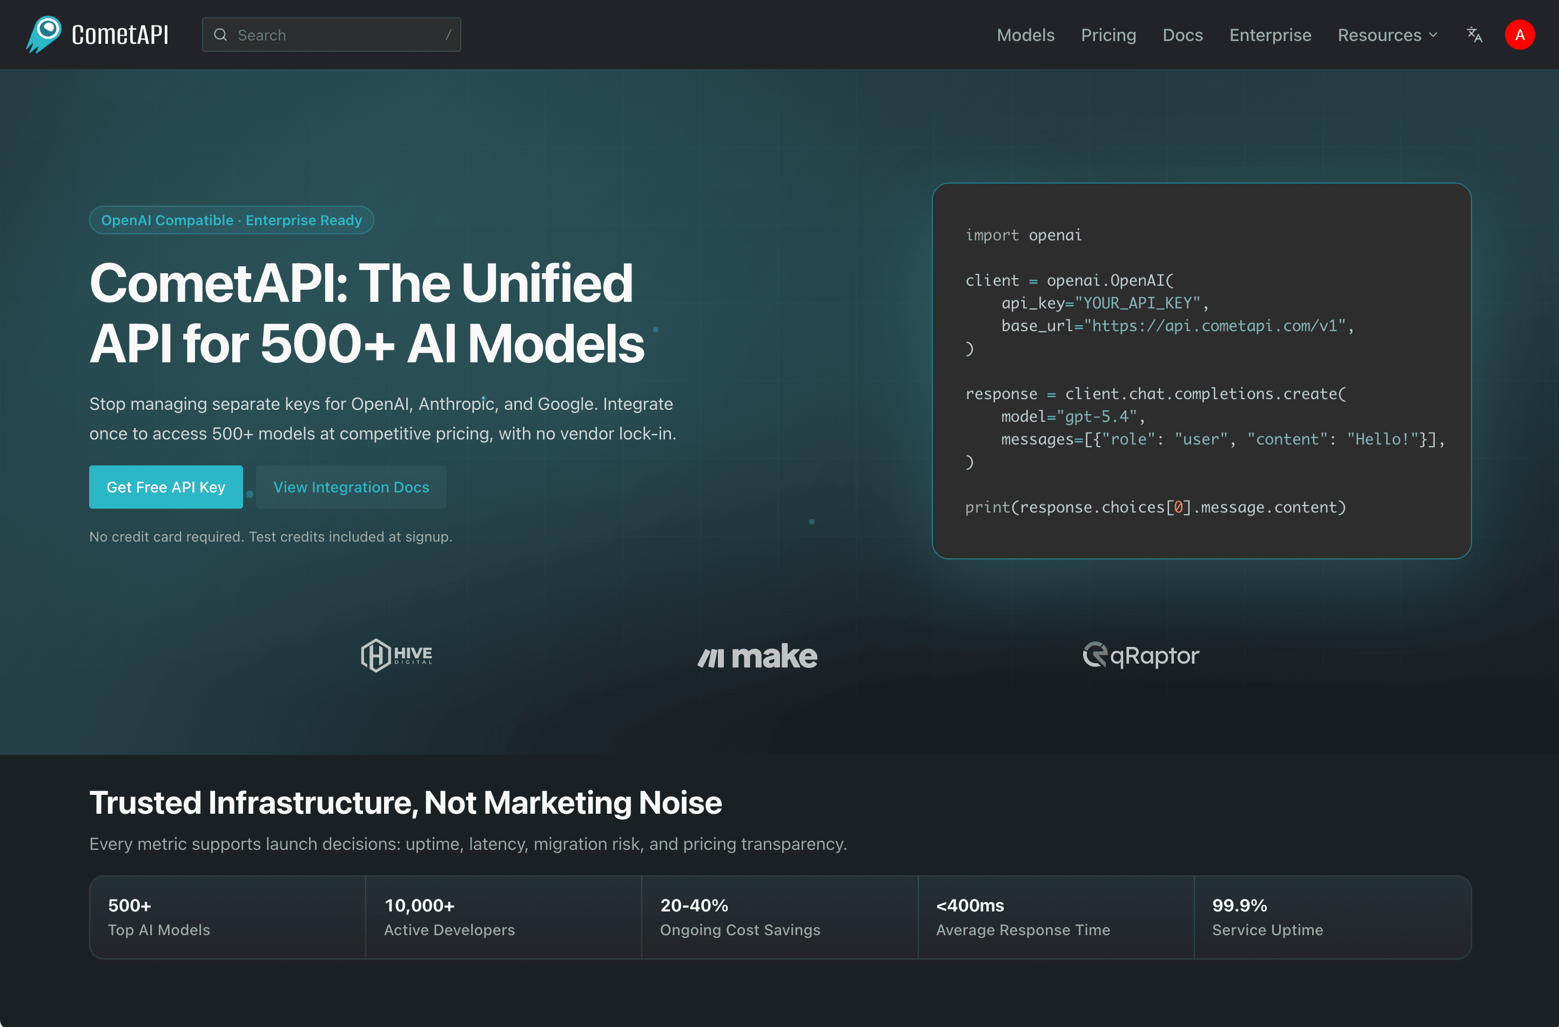Image resolution: width=1559 pixels, height=1027 pixels.
Task: Navigate to the Enterprise page
Action: coord(1270,35)
